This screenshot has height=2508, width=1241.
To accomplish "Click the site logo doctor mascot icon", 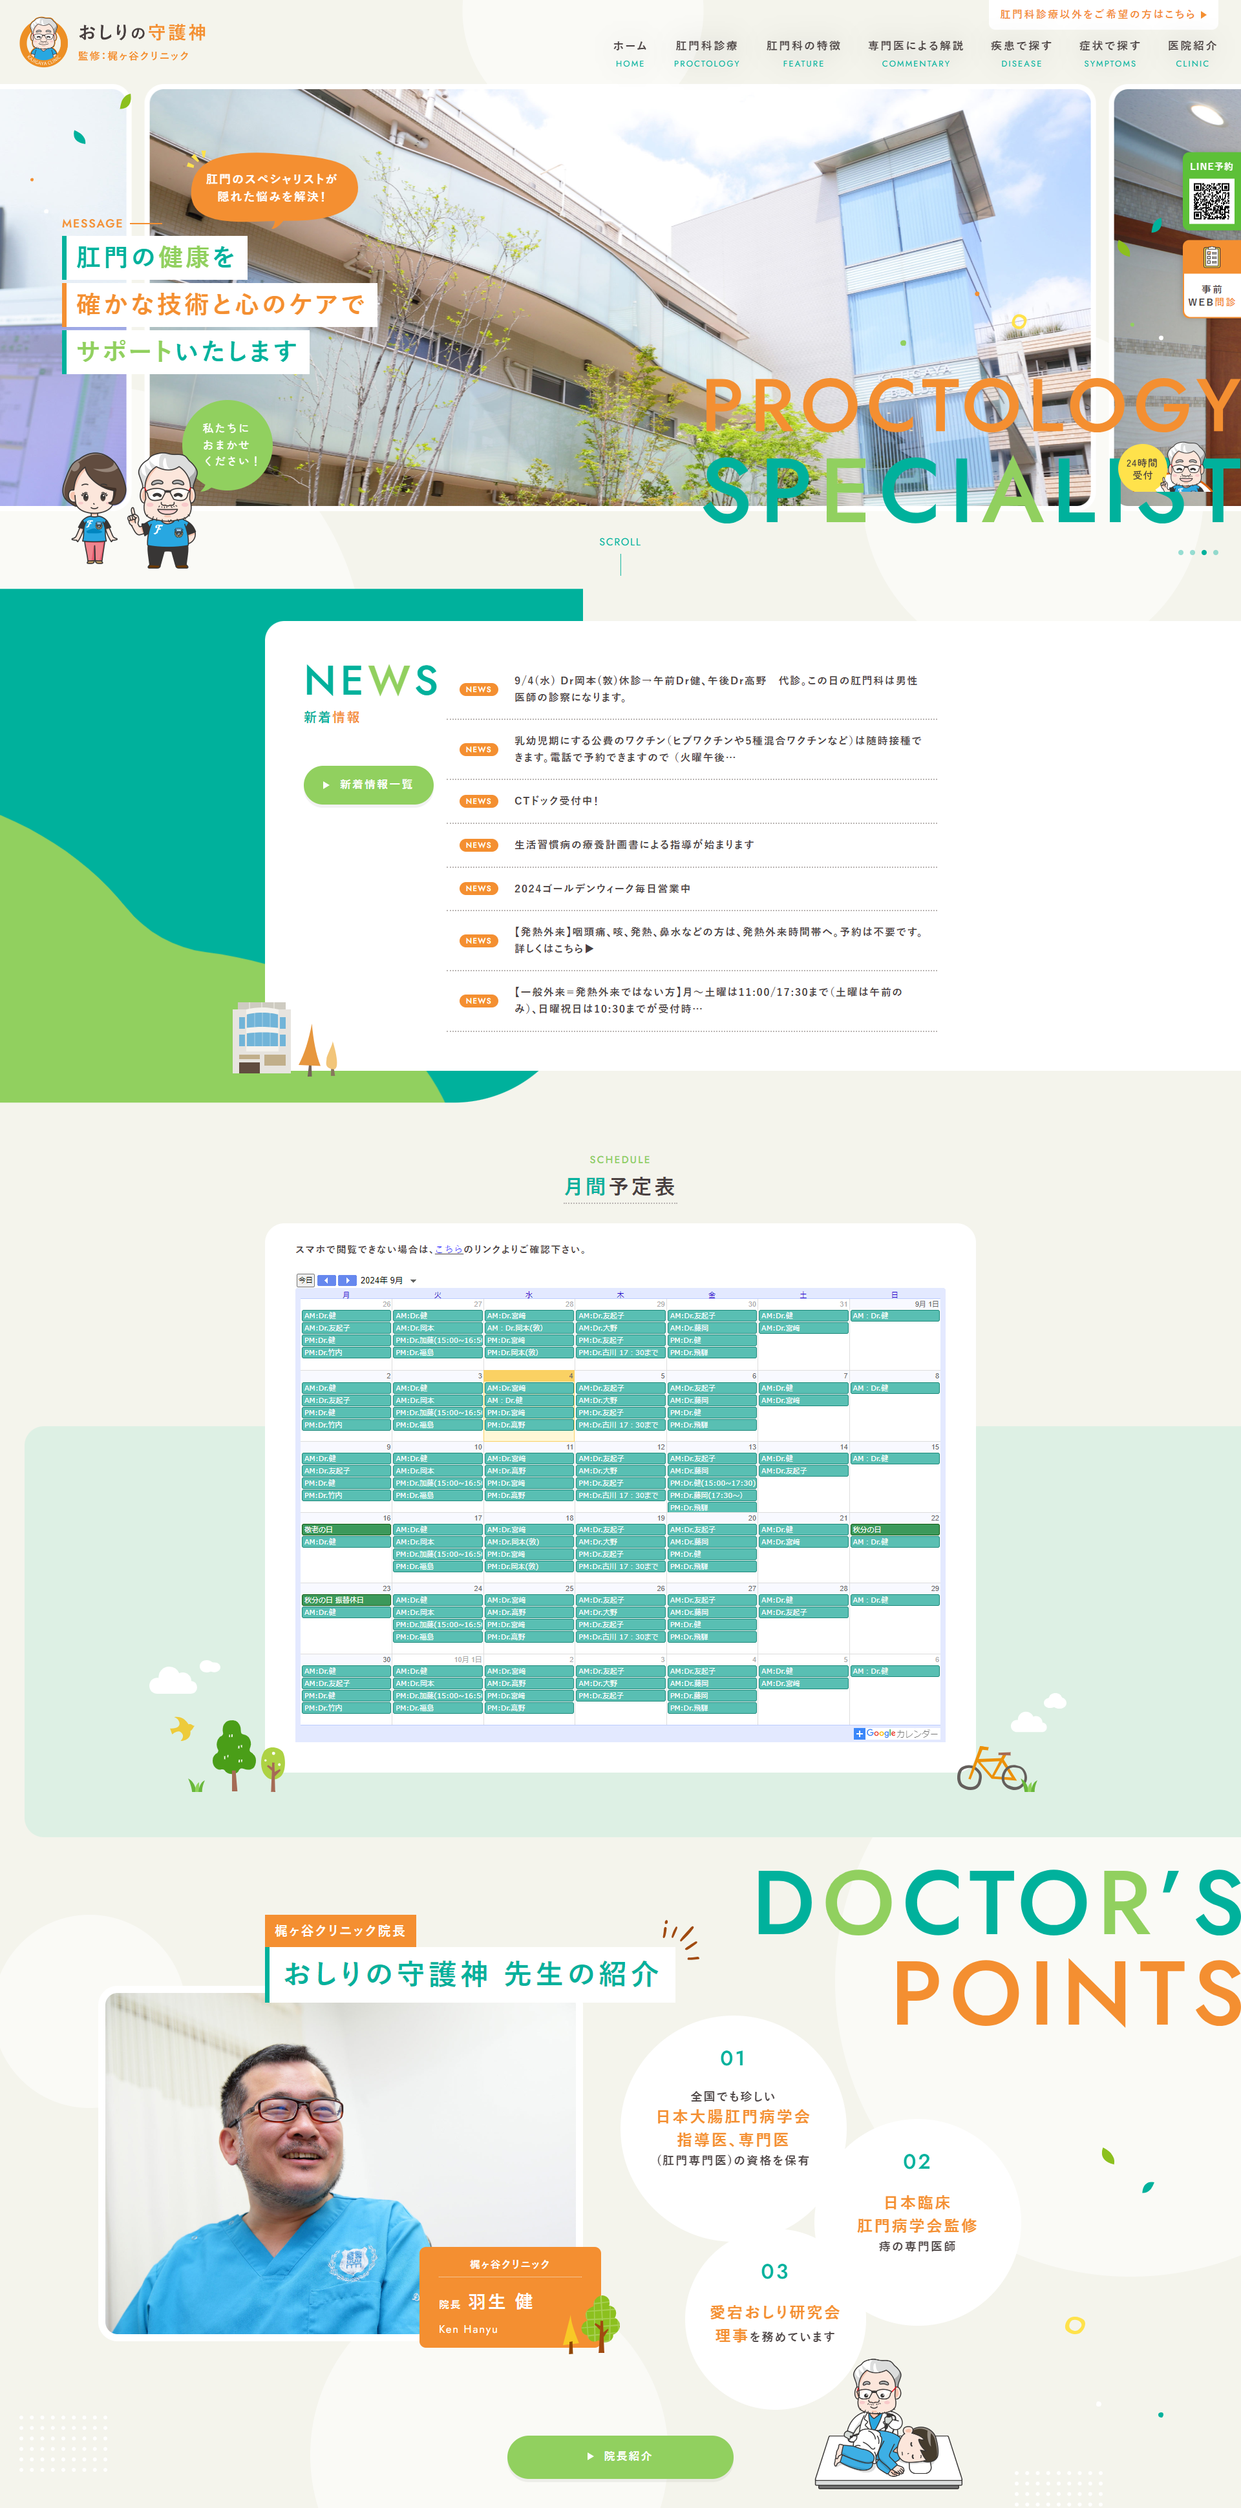I will pos(43,42).
